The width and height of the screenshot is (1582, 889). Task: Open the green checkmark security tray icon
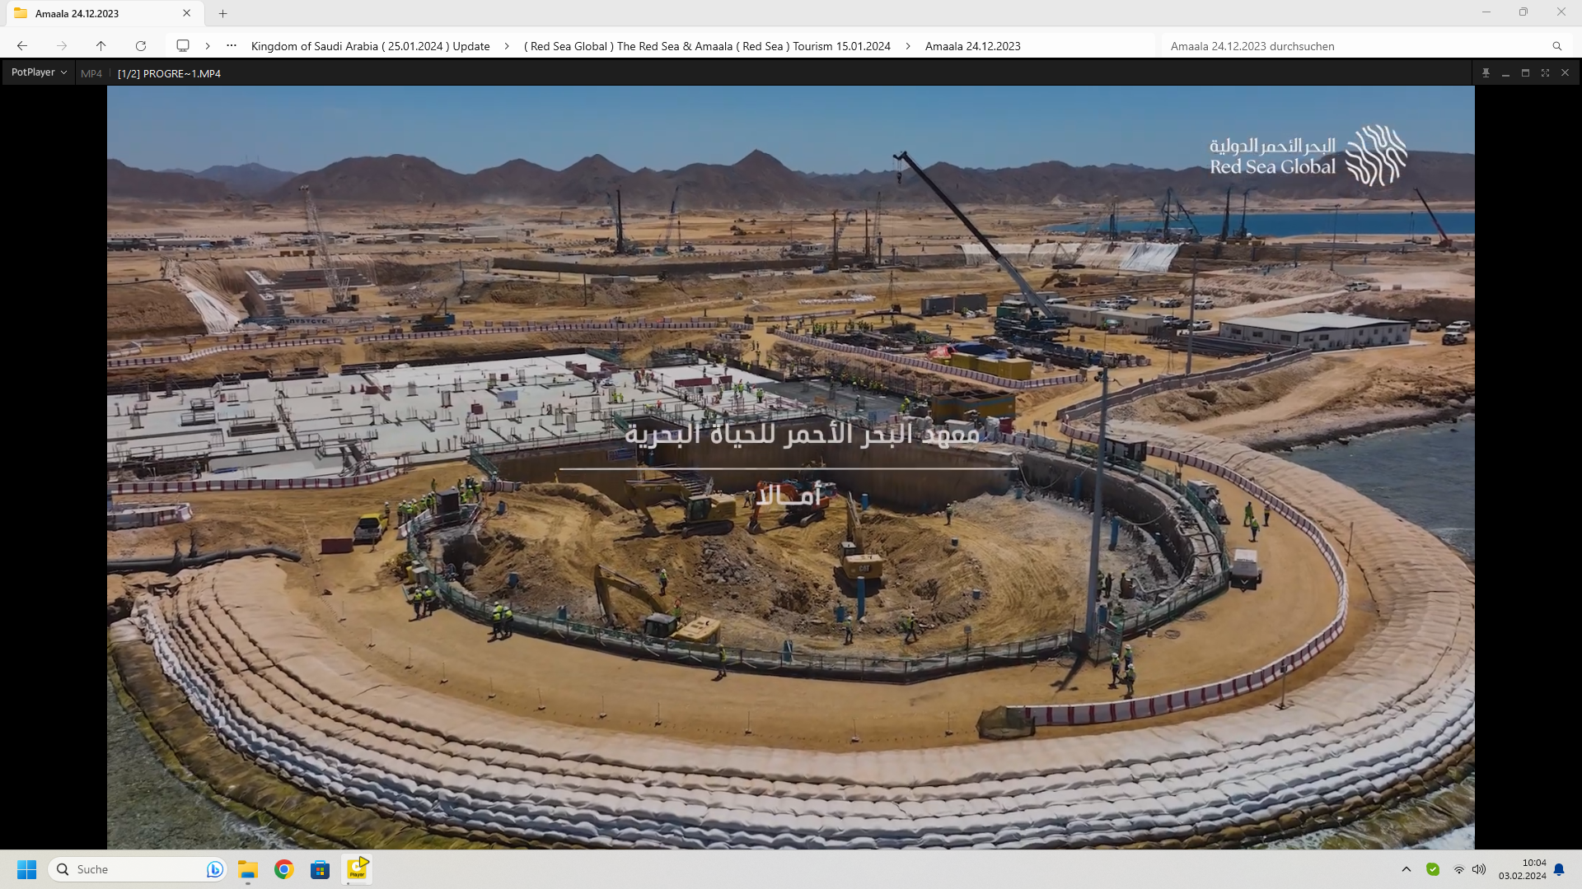[1433, 869]
